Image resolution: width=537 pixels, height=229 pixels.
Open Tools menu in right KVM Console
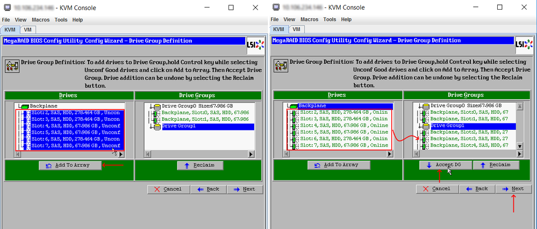[330, 19]
